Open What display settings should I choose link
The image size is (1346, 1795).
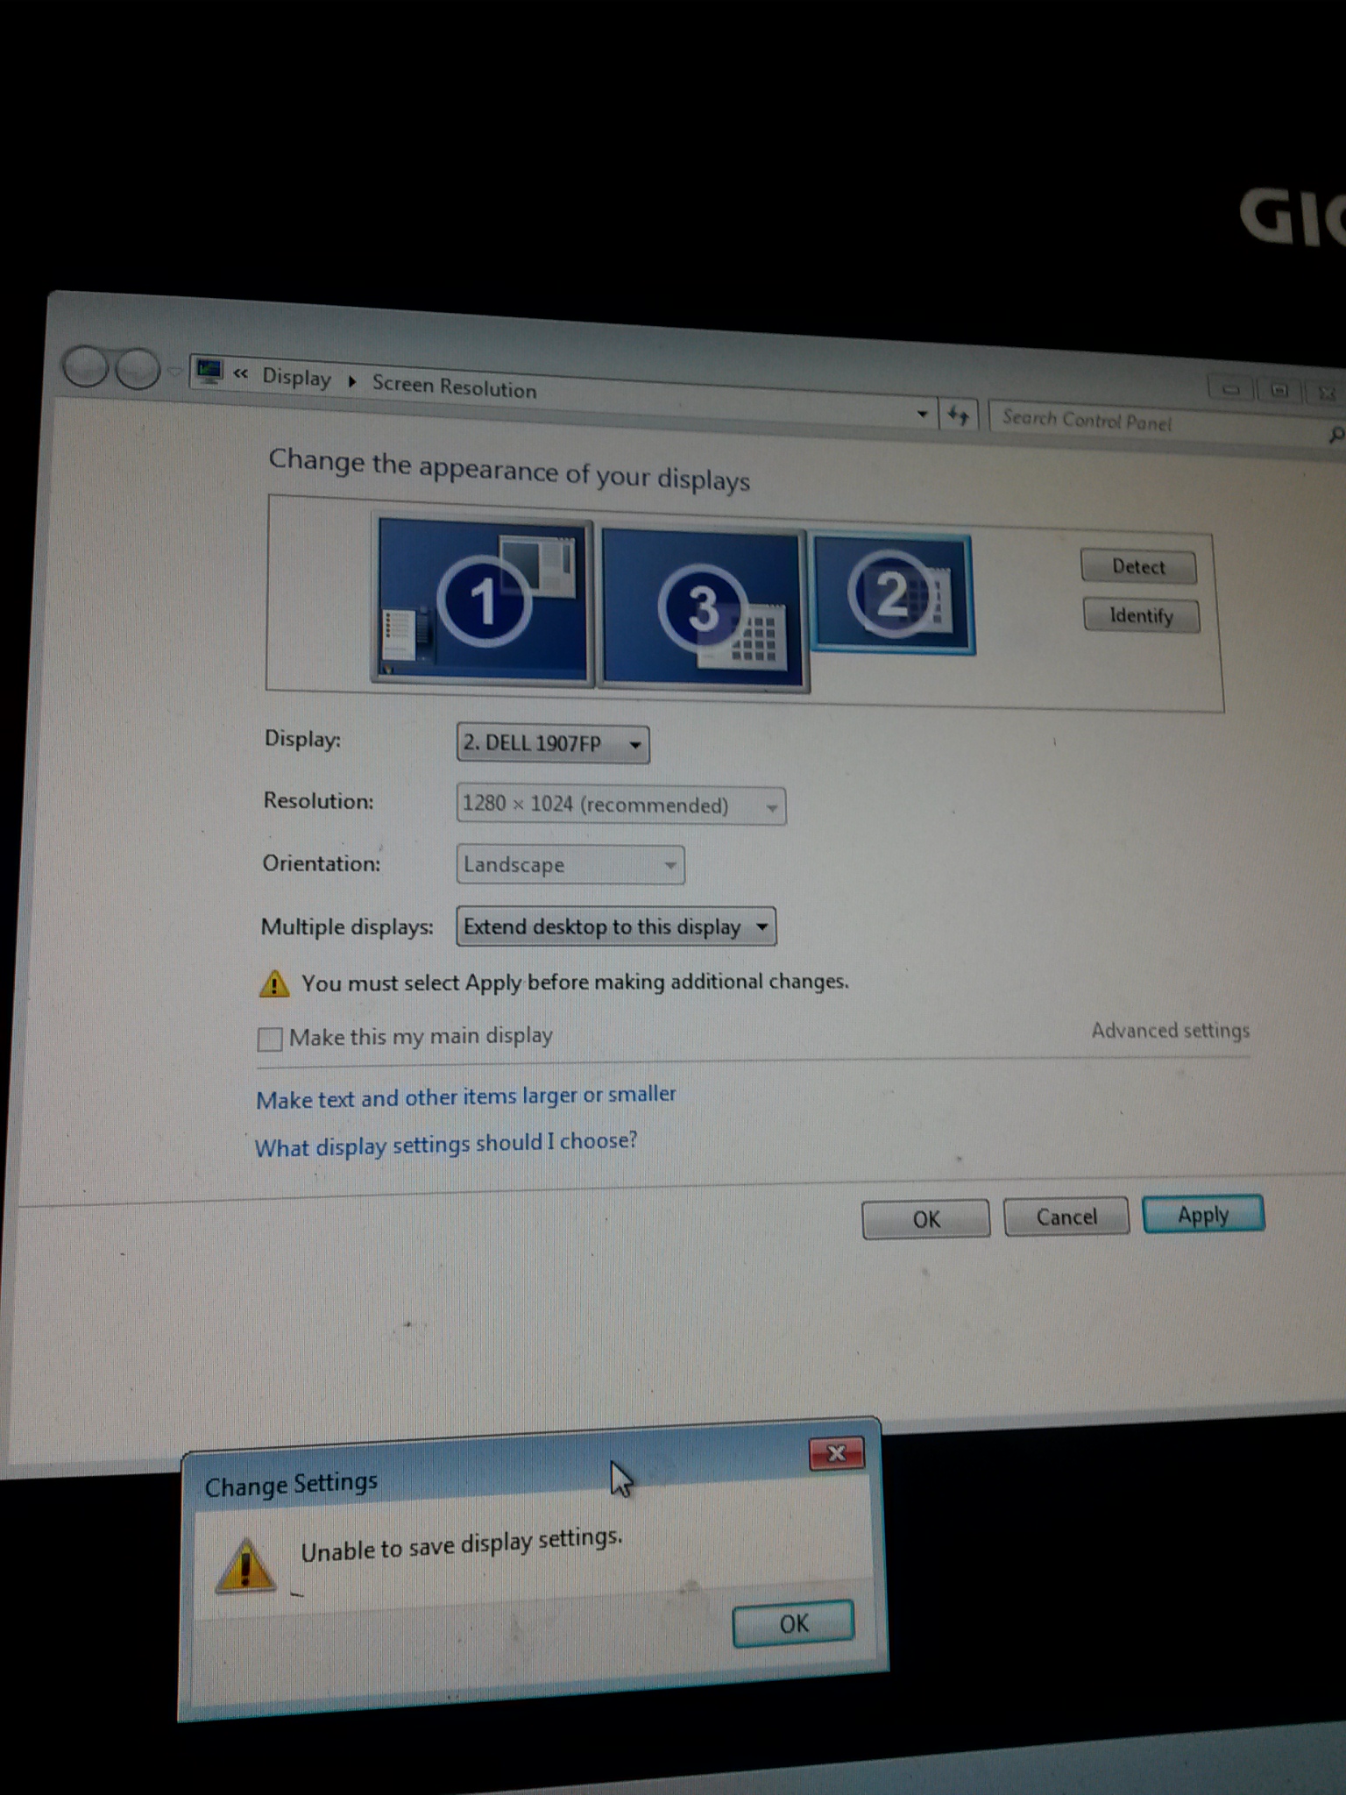[446, 1144]
